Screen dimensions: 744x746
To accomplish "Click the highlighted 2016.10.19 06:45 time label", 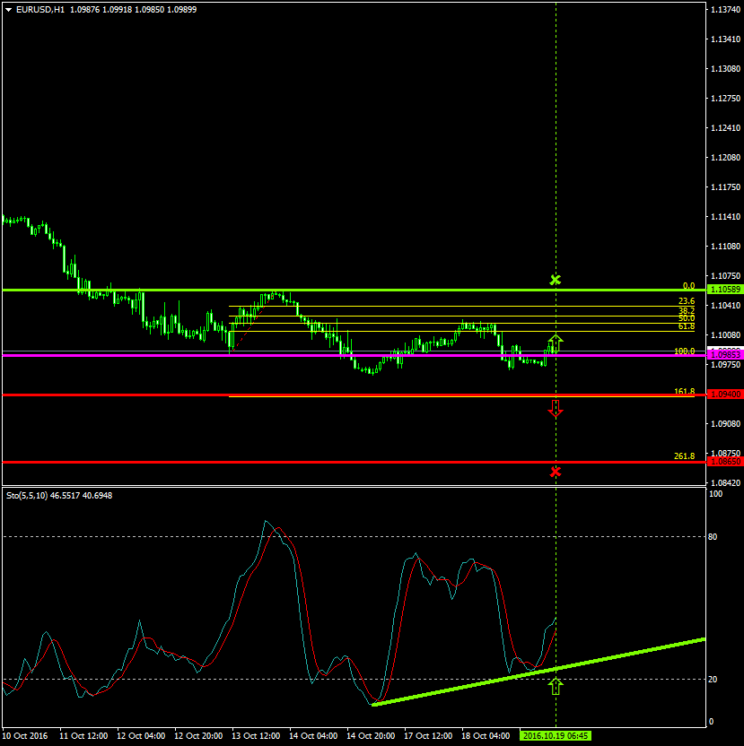I will tap(555, 735).
